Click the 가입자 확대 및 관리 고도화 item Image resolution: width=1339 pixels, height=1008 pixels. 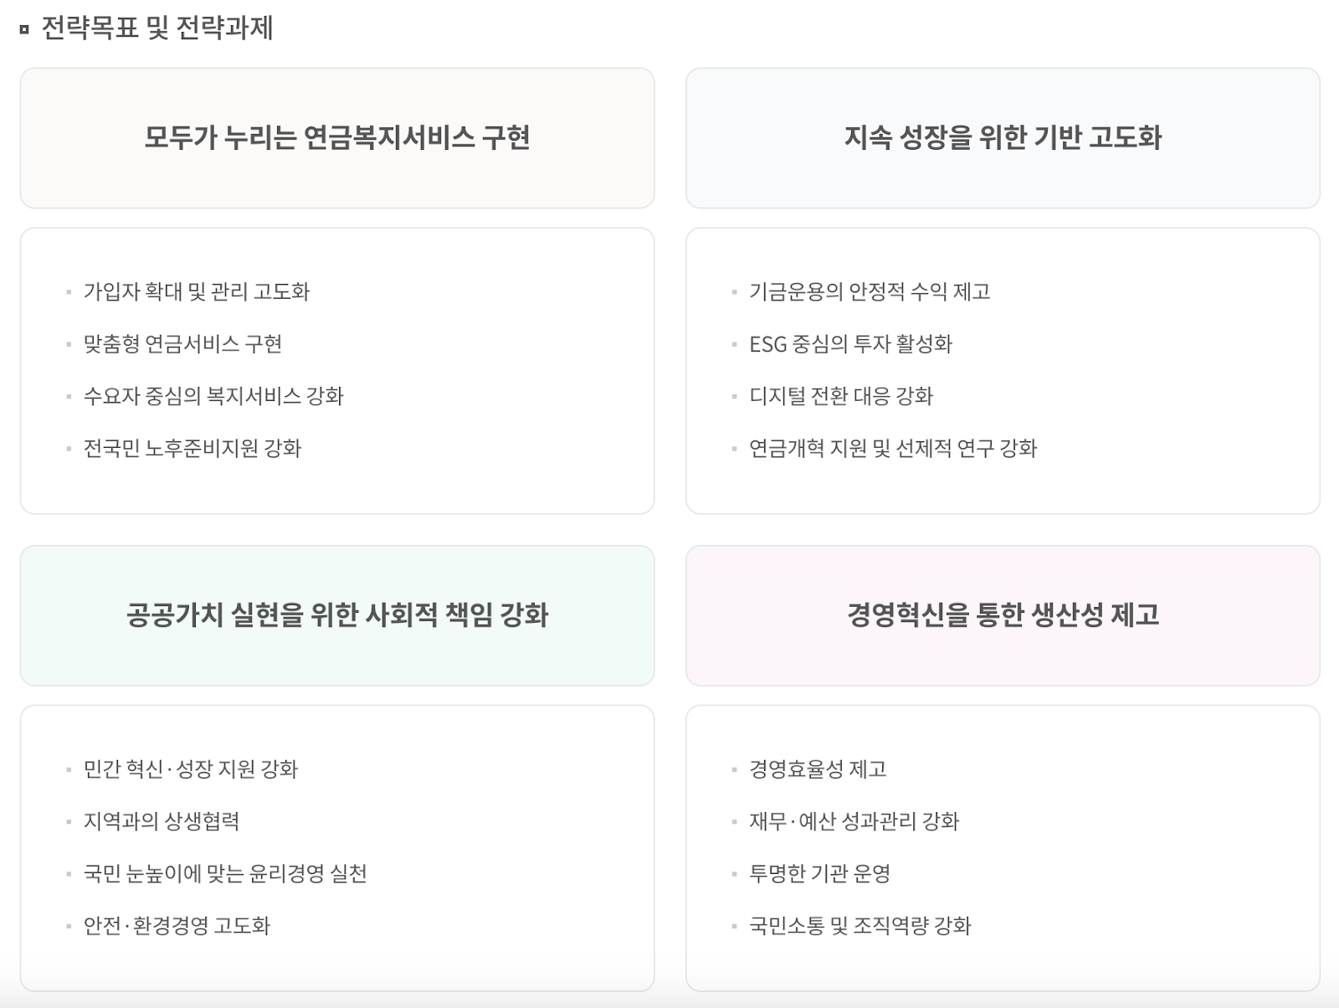pyautogui.click(x=197, y=291)
